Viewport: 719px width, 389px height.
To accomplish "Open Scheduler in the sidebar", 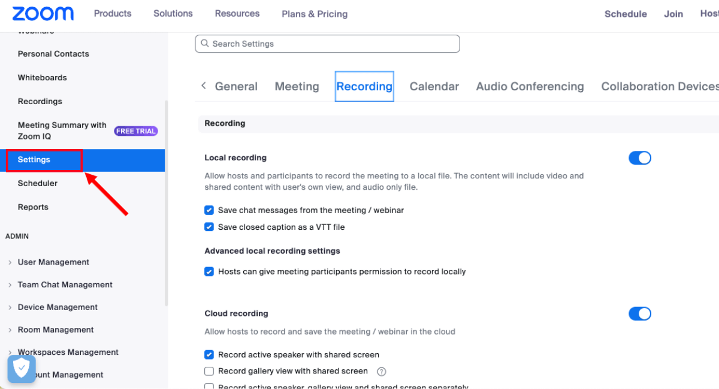I will coord(37,183).
